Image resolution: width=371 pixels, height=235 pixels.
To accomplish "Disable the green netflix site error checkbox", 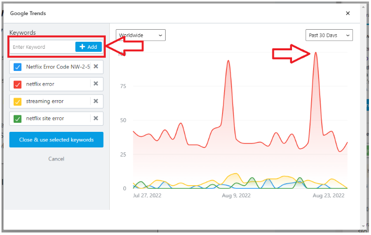I will click(18, 119).
